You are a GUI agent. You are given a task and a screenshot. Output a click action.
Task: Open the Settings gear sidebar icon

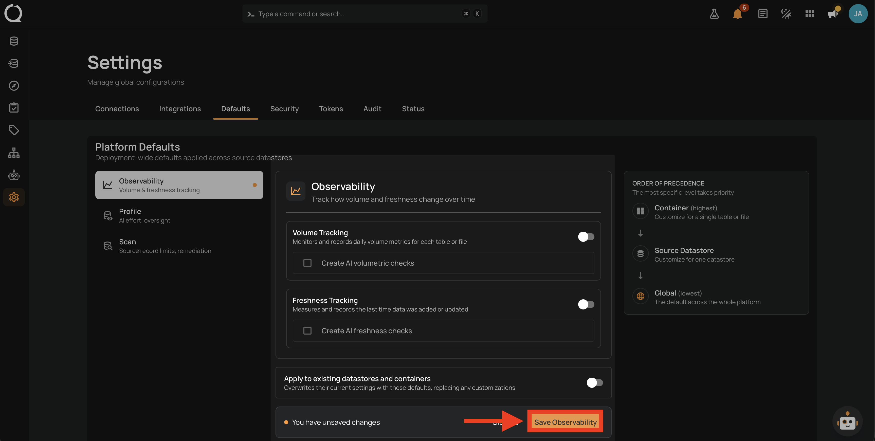click(14, 197)
